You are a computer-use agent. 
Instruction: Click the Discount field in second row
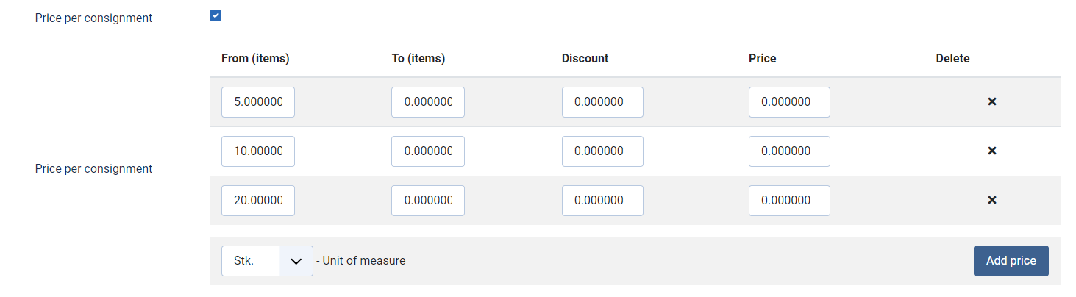602,151
